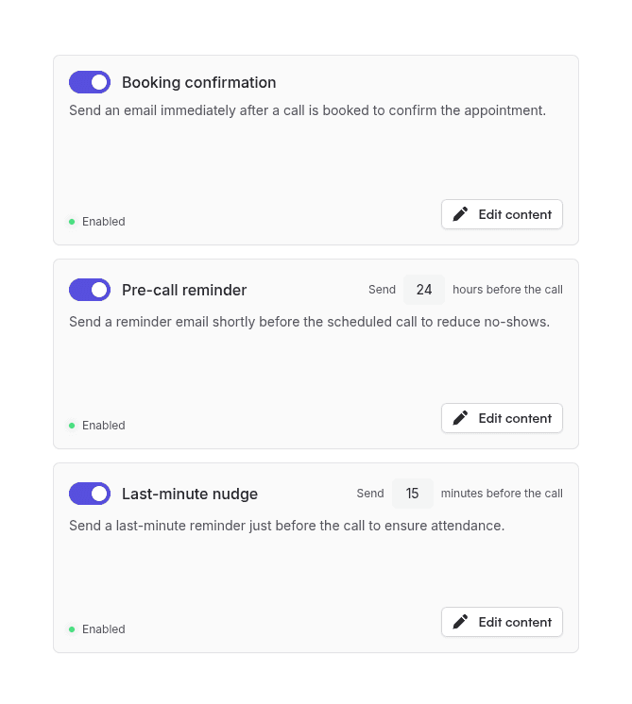Click green Enabled dot under Last-minute nudge
This screenshot has width=632, height=704.
(72, 629)
